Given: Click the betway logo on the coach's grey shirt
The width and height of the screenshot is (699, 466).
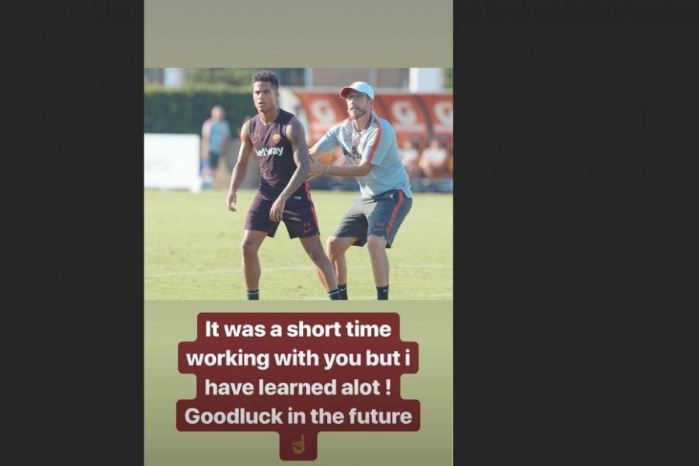Looking at the screenshot, I should point(352,155).
